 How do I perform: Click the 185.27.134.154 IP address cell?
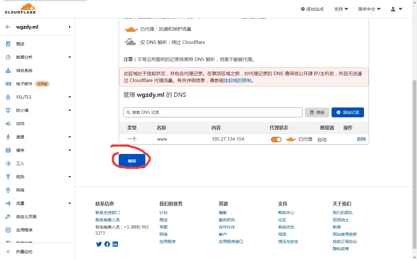[x=228, y=139]
